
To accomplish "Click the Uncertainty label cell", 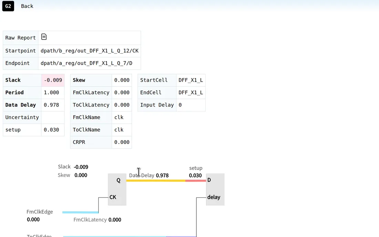I will [22, 117].
